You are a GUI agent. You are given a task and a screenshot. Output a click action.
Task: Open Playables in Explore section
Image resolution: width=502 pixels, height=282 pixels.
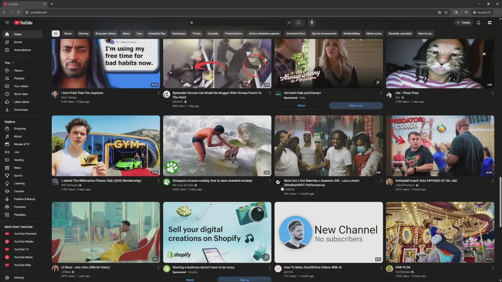22,215
